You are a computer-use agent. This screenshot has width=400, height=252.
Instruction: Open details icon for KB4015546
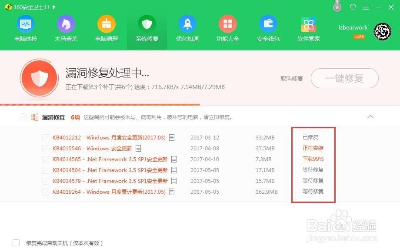(138, 148)
